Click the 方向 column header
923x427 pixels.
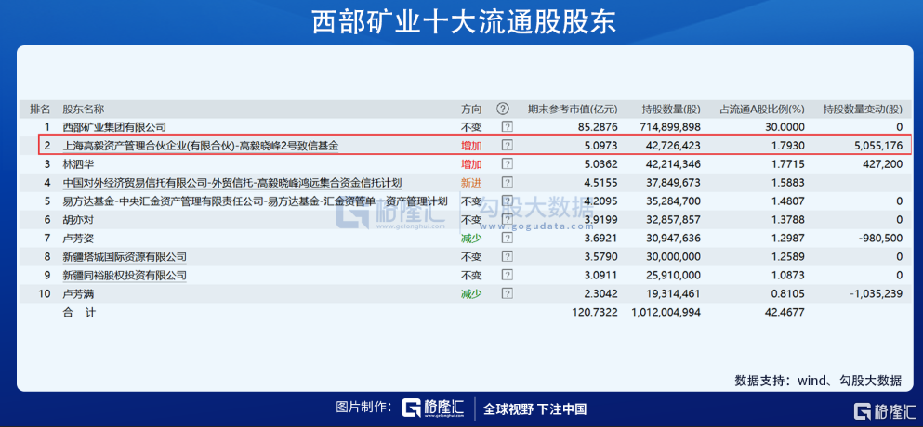[471, 109]
